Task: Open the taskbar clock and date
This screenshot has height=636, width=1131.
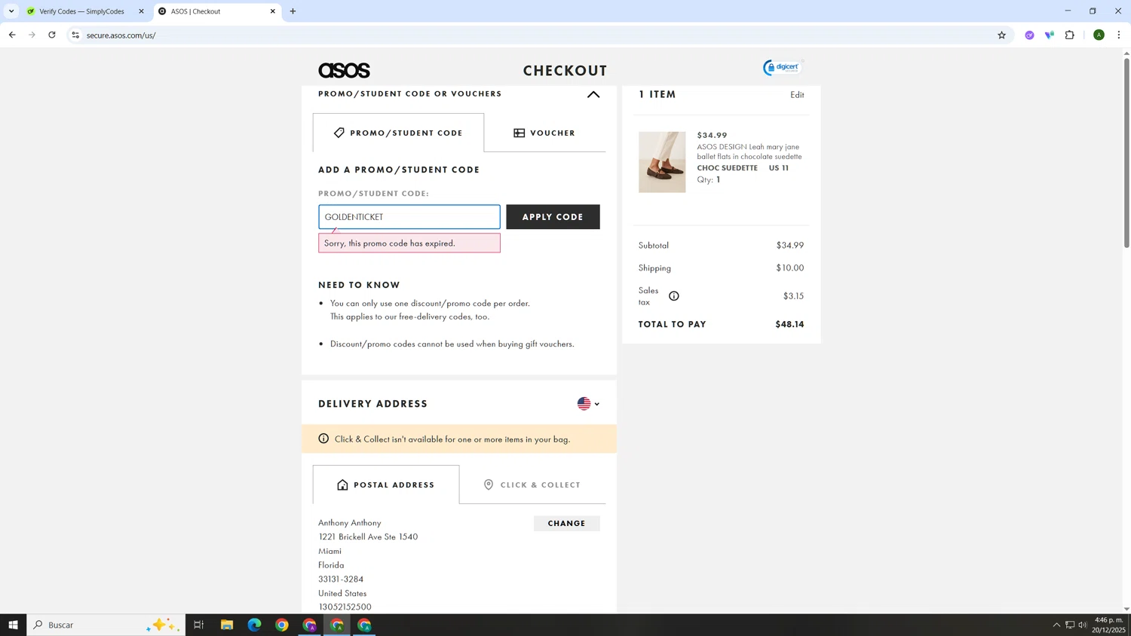Action: 1108,625
